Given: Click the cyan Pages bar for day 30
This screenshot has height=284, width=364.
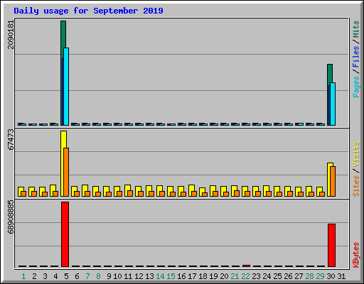Looking at the screenshot, I should pyautogui.click(x=333, y=104).
